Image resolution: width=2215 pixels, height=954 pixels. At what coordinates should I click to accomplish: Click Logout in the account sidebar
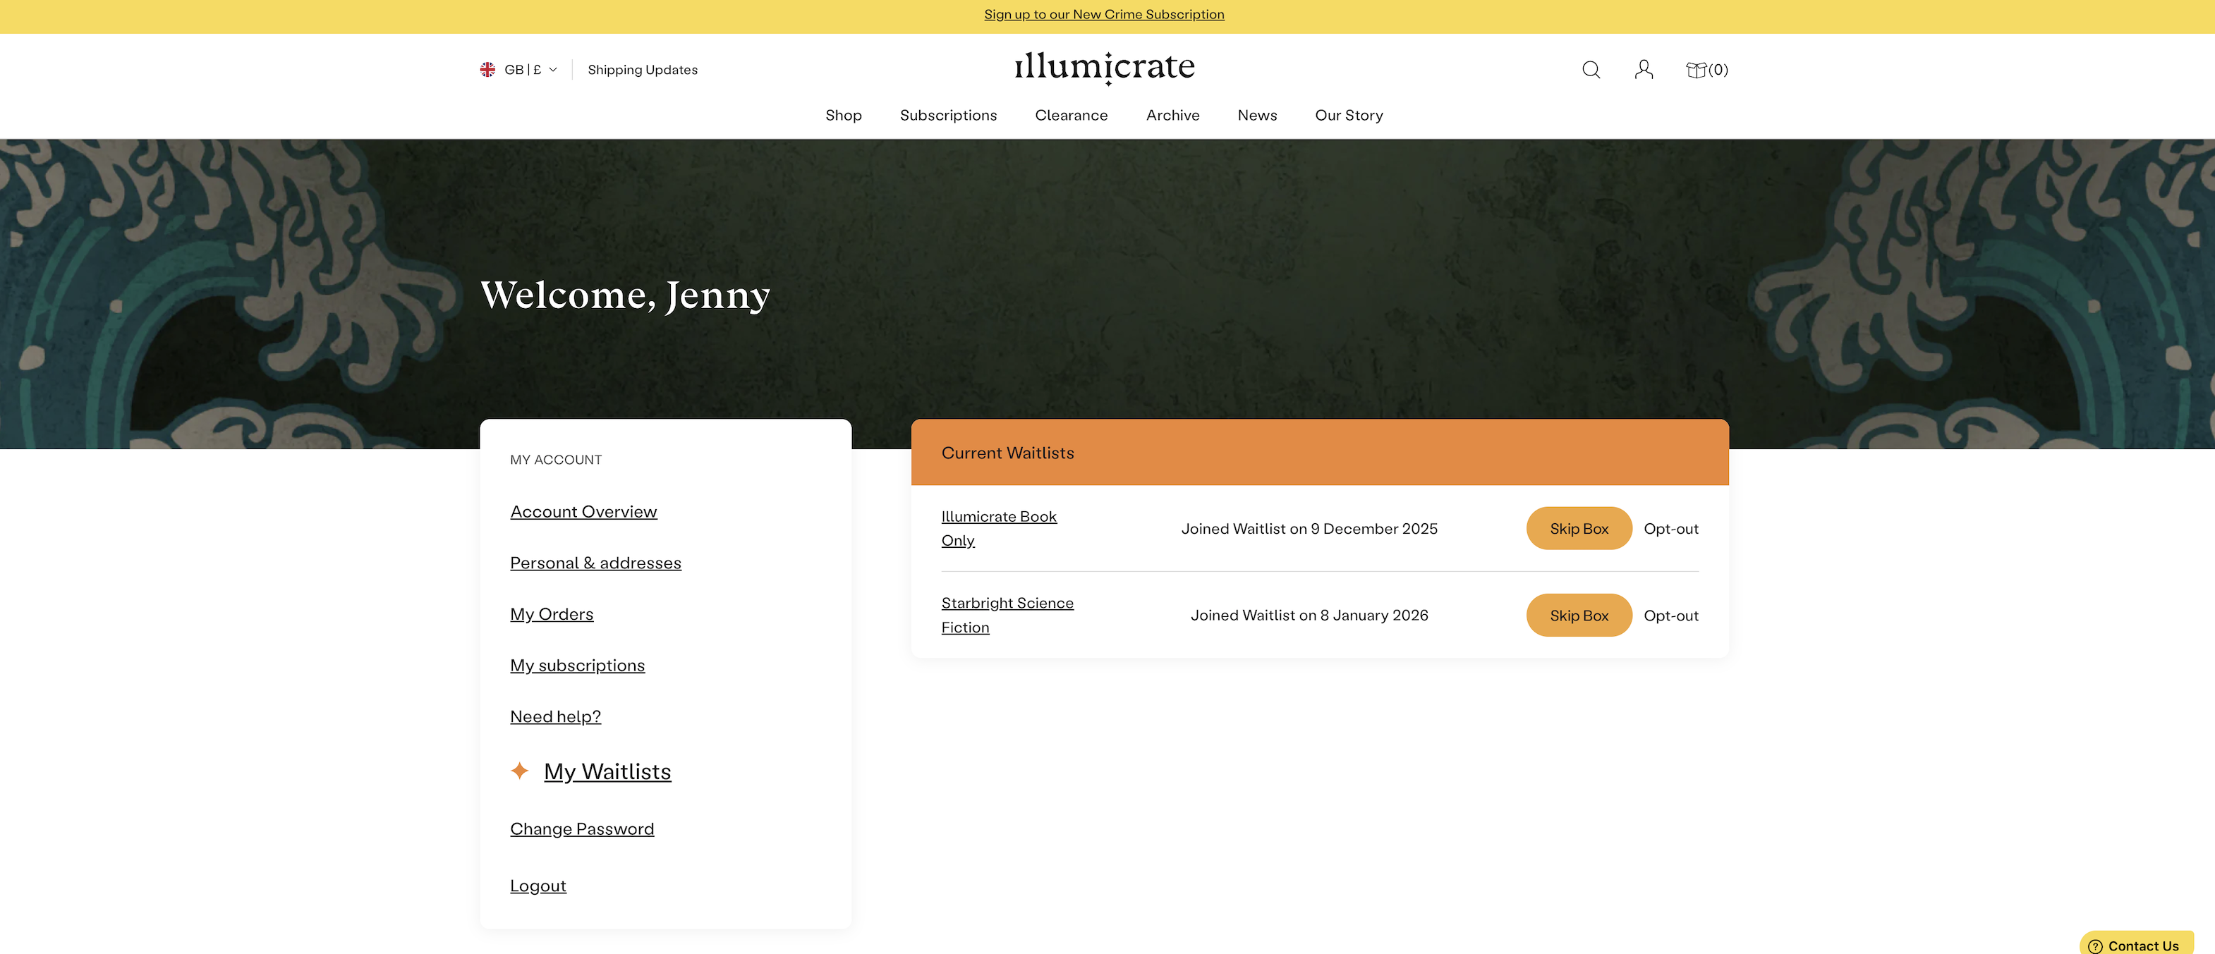coord(538,885)
